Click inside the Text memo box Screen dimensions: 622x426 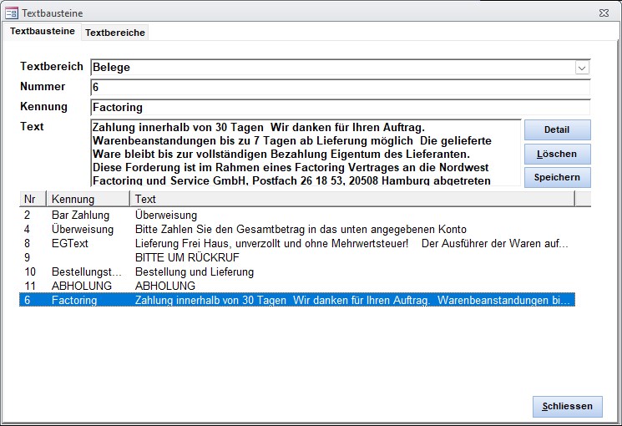[x=305, y=153]
